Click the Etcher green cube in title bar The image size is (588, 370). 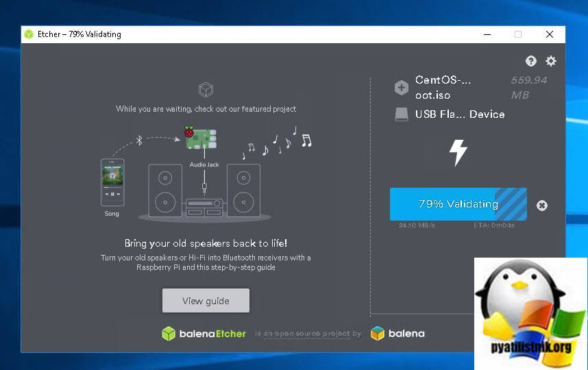[x=29, y=34]
